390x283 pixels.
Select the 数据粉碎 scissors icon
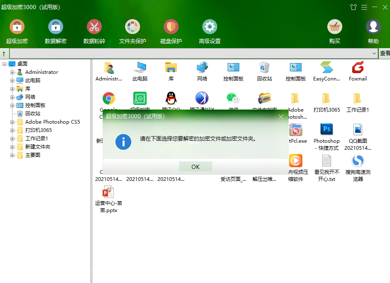94,27
